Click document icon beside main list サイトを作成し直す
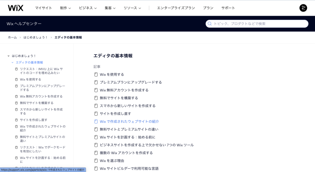This screenshot has width=315, height=172. 96,114
